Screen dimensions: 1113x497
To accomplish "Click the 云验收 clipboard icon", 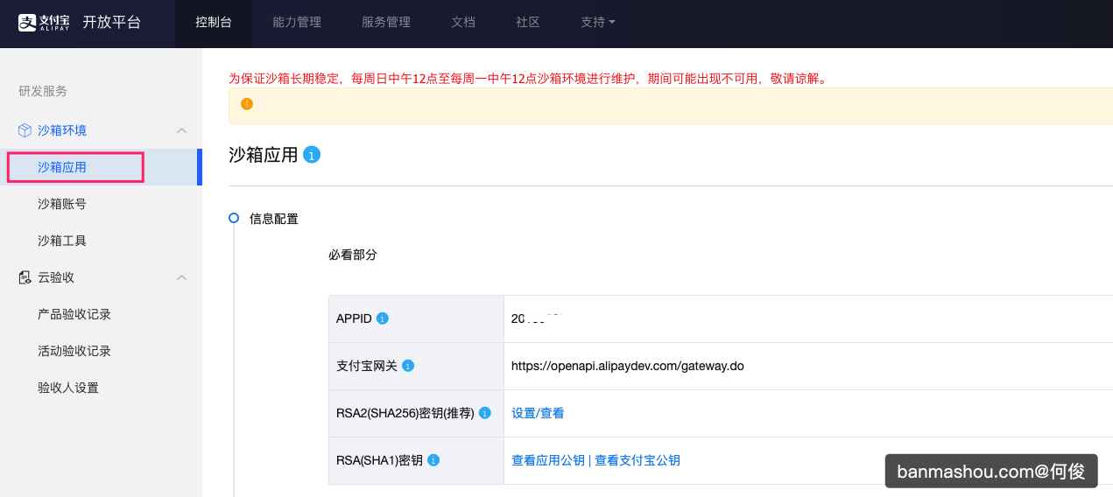I will tap(25, 277).
